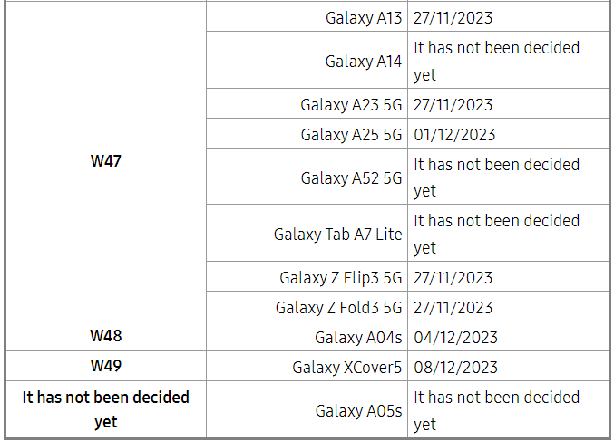Click the 08/12/2023 date cell
614x441 pixels.
(x=508, y=366)
